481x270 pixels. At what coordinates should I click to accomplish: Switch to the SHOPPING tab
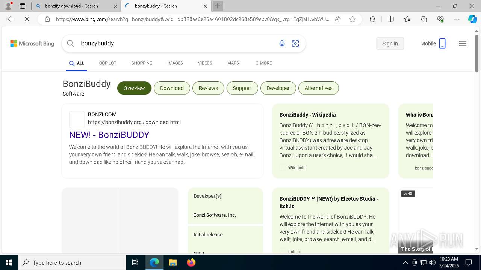click(x=142, y=63)
